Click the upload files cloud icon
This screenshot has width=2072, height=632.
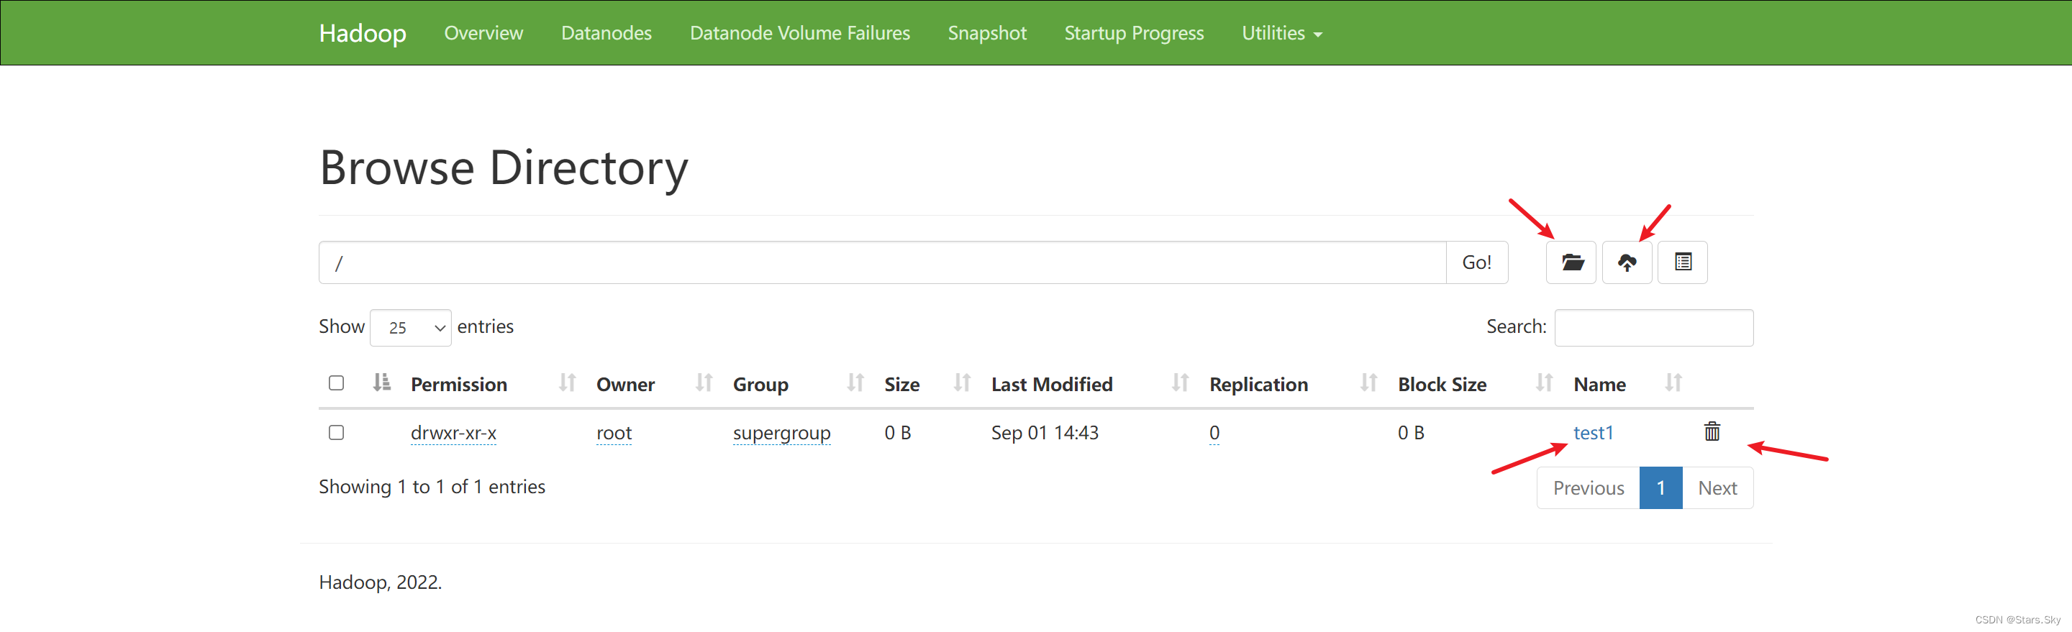(1627, 262)
